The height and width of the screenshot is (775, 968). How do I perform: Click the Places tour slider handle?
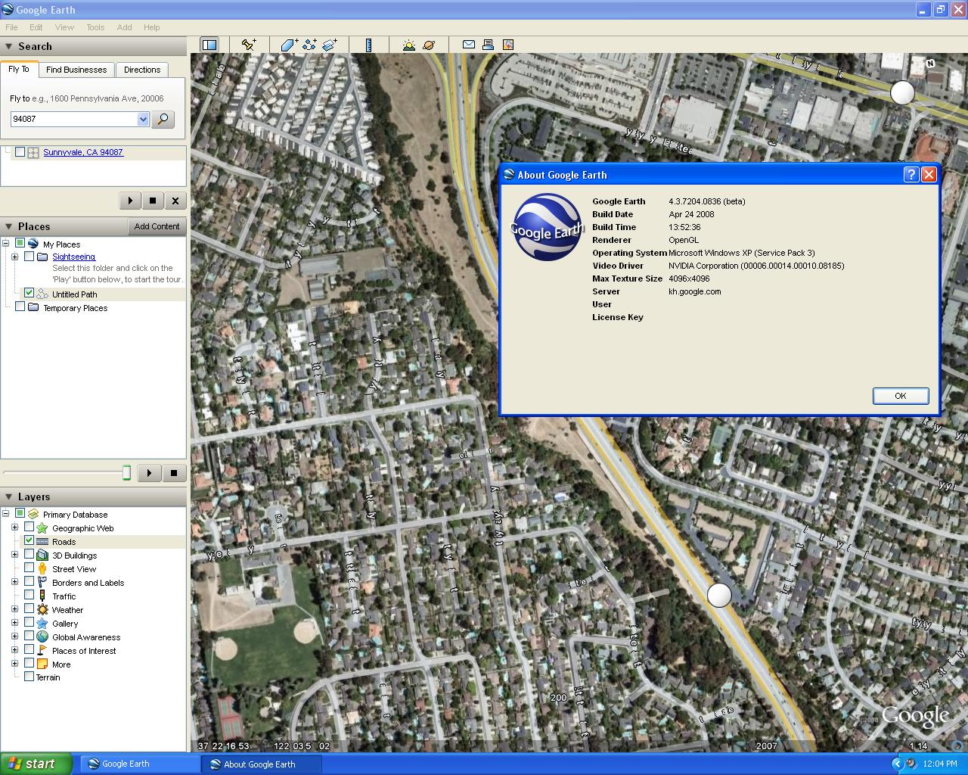pos(126,473)
